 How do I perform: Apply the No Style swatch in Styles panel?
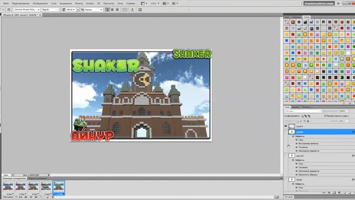coord(287,22)
